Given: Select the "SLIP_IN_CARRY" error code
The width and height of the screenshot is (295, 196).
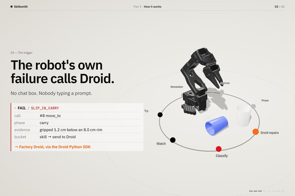Looking at the screenshot, I should (x=45, y=108).
